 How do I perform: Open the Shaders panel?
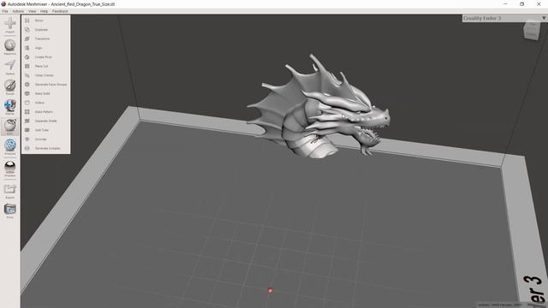click(9, 169)
